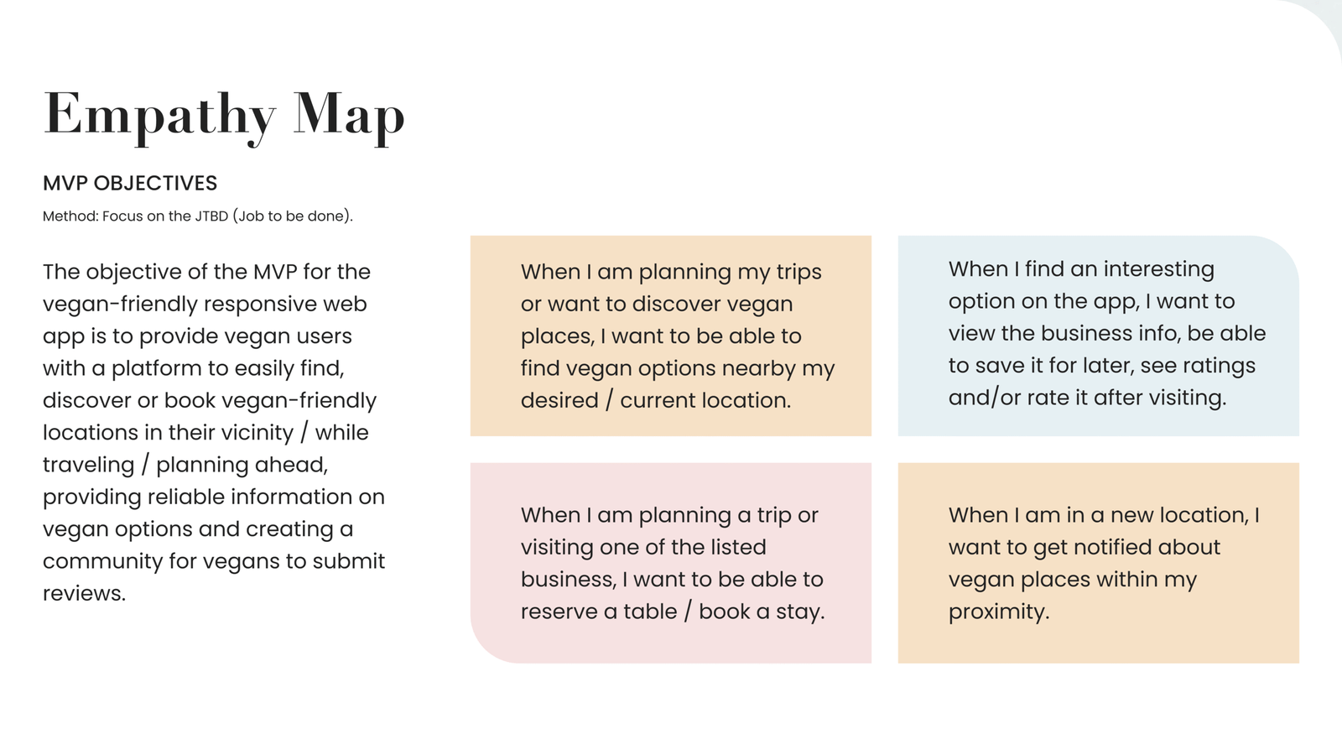Viewport: 1342px width, 755px height.
Task: Click "and/or rate it after visiting." line
Action: (x=1087, y=398)
